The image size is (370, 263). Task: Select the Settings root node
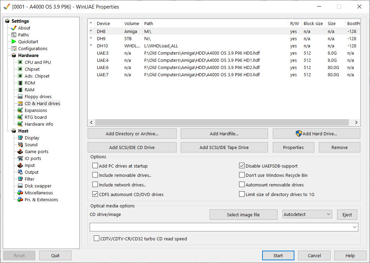[20, 21]
